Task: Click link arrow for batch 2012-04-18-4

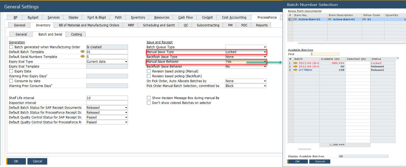Action: 296,63
